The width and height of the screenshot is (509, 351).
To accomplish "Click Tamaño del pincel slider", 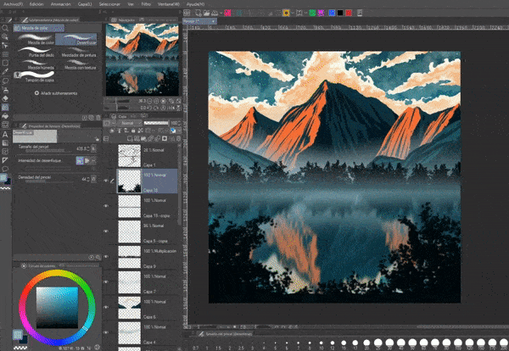I will pyautogui.click(x=48, y=151).
